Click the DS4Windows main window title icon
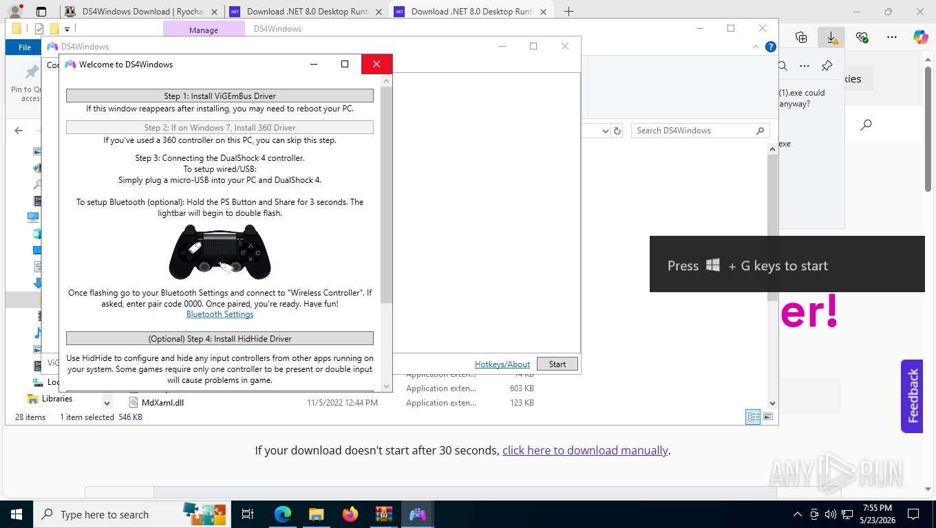This screenshot has height=528, width=936. coord(52,47)
